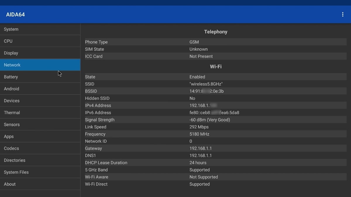The height and width of the screenshot is (197, 351).
Task: Select the Signal Strength row
Action: coord(215,120)
